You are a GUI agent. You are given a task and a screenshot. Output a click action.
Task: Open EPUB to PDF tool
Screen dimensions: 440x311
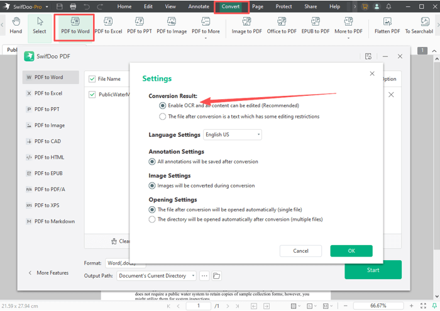pyautogui.click(x=316, y=26)
